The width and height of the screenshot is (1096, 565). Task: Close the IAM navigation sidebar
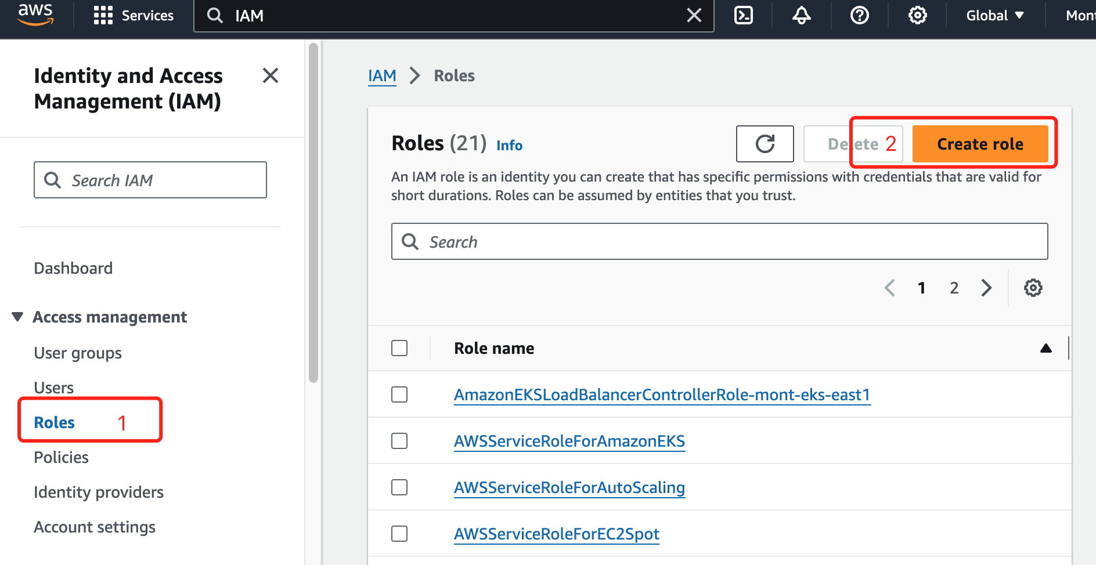[x=271, y=75]
